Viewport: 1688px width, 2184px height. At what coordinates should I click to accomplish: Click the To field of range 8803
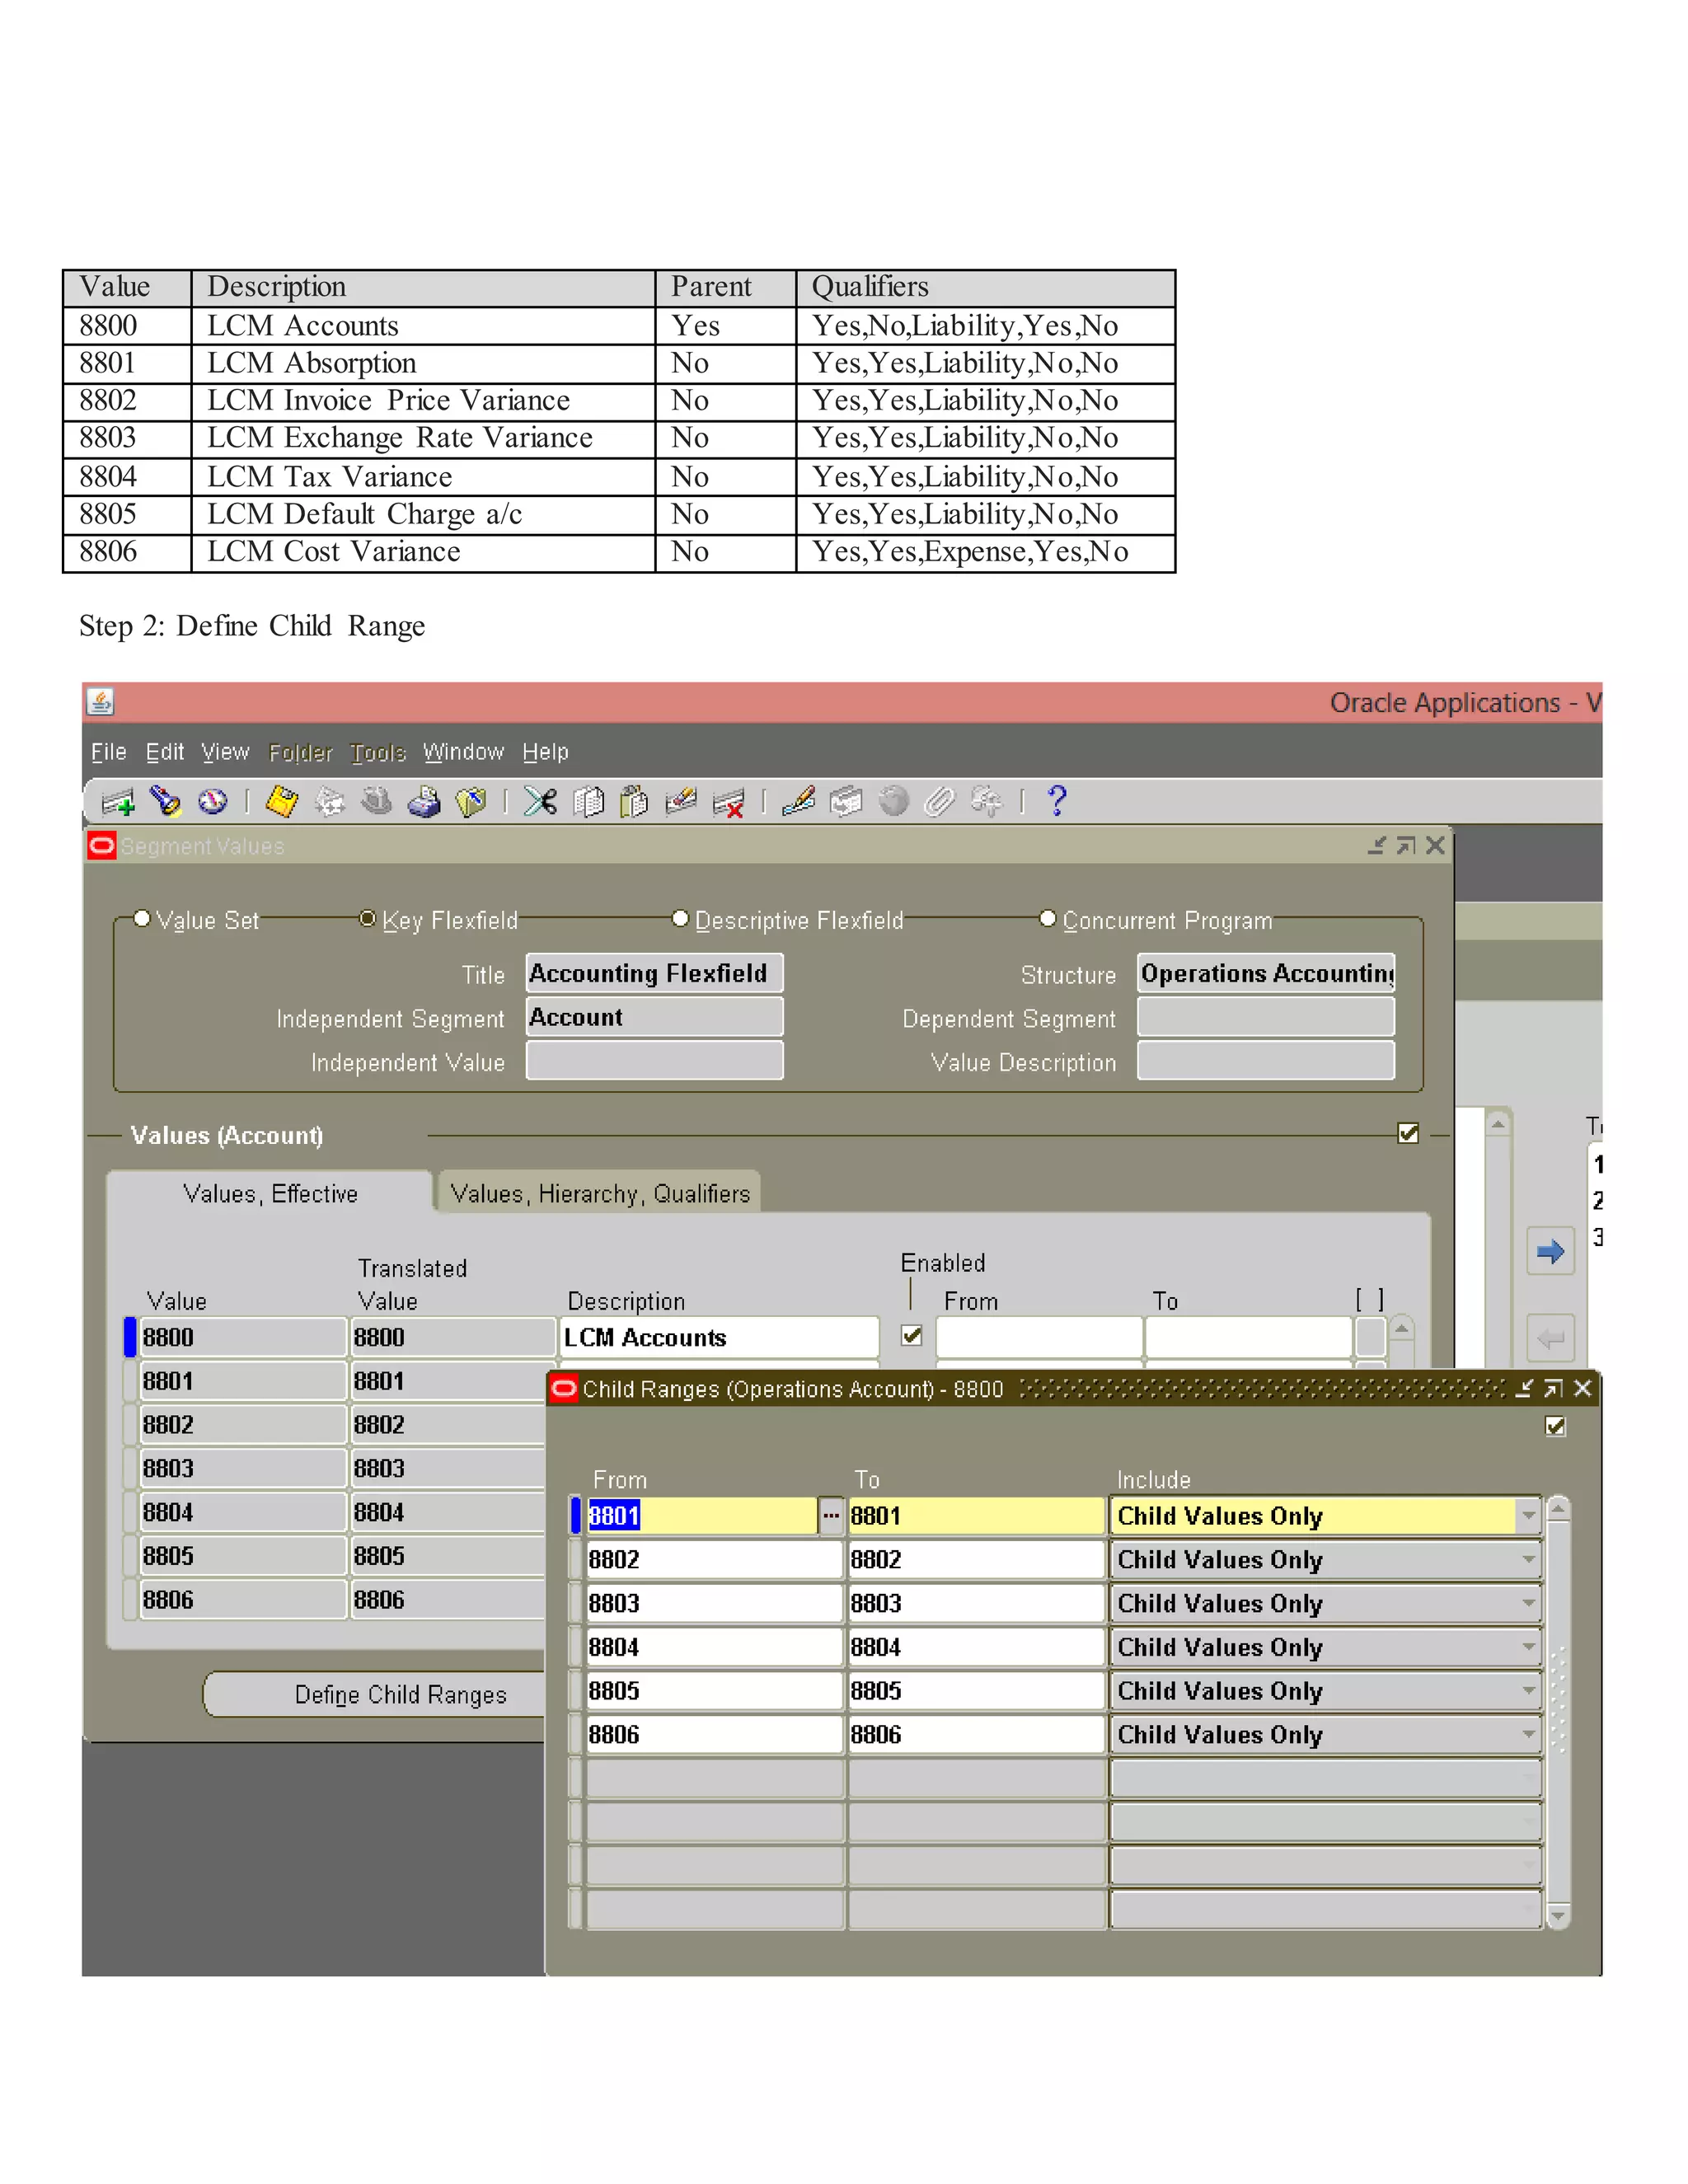pyautogui.click(x=976, y=1603)
